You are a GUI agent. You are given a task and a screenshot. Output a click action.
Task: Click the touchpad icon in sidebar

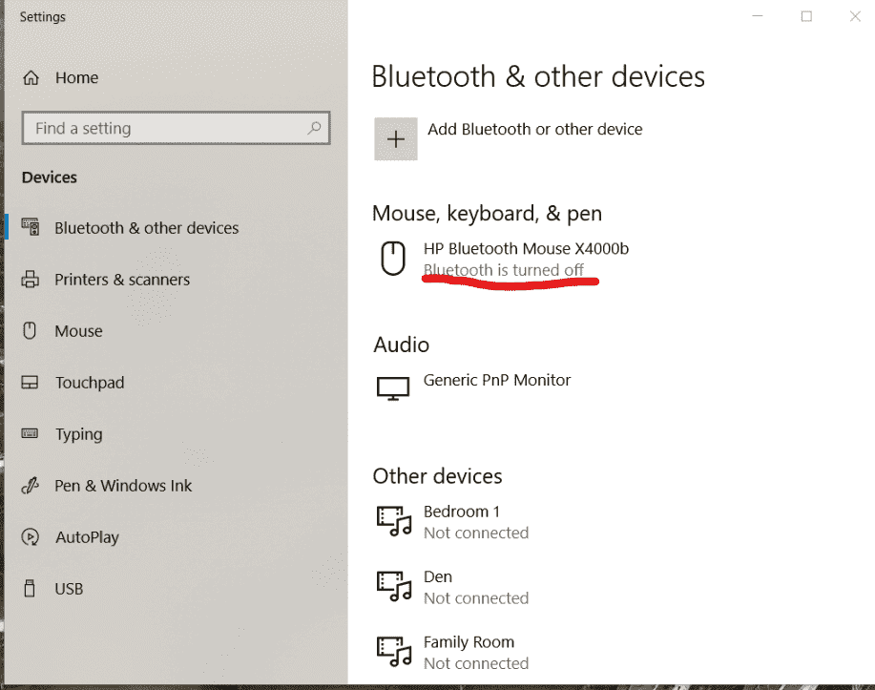[30, 382]
